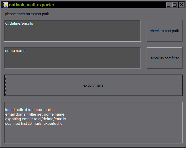Focus the filter field containing some.name
This screenshot has width=186, height=148.
[73, 58]
